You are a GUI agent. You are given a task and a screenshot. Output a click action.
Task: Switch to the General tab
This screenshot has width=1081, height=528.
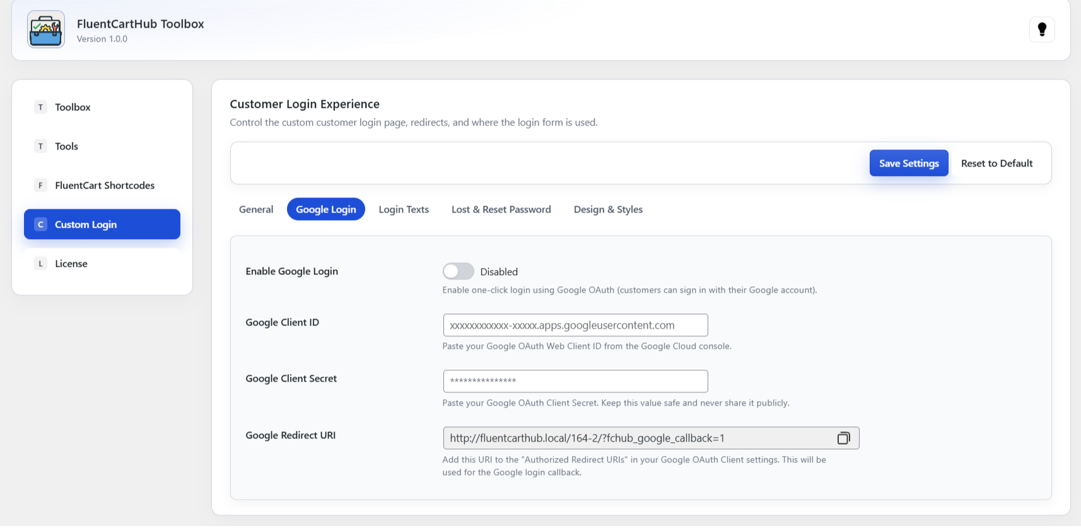point(256,209)
